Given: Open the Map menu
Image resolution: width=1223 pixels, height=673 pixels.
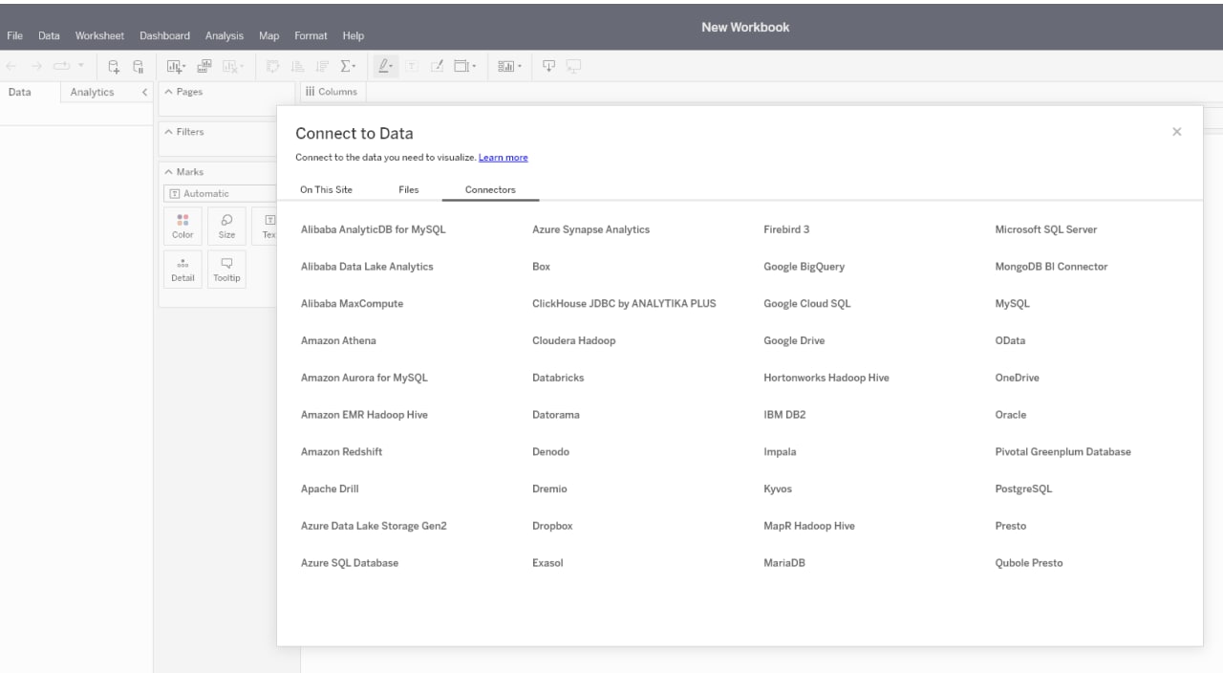Looking at the screenshot, I should (269, 35).
